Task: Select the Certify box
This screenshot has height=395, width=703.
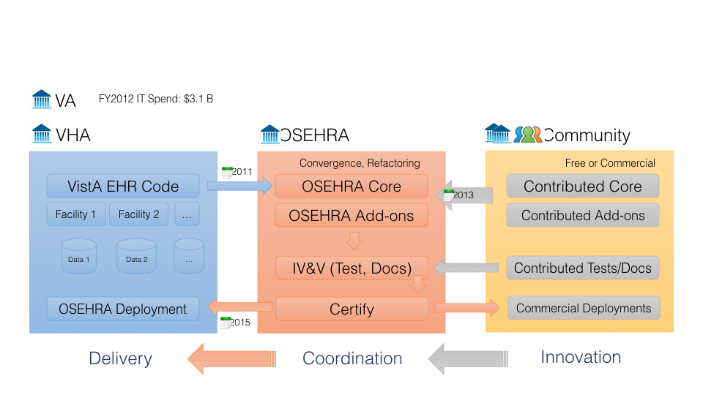Action: (x=352, y=309)
